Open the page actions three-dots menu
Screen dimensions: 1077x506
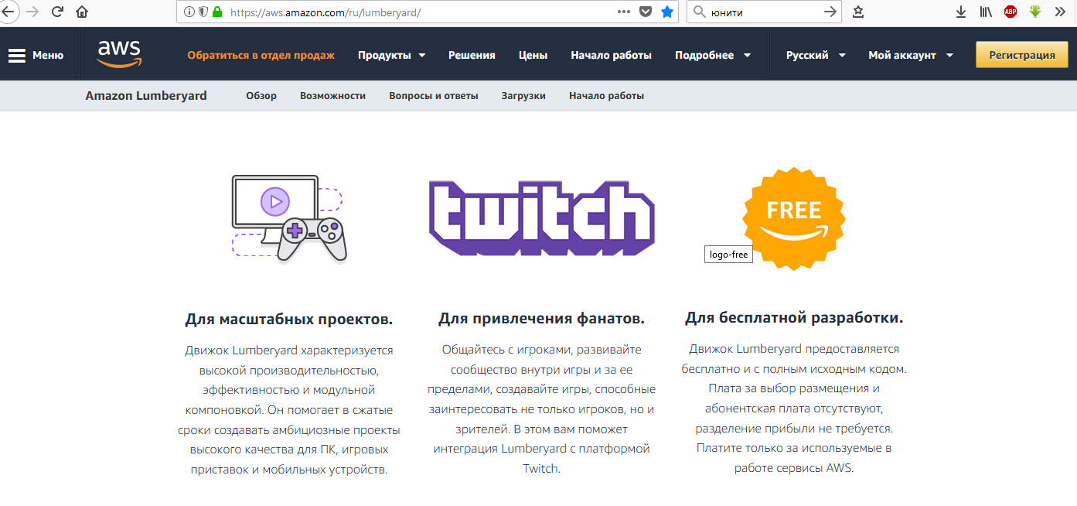point(625,12)
